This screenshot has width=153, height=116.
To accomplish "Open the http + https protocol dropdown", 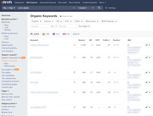I will (x=9, y=8).
